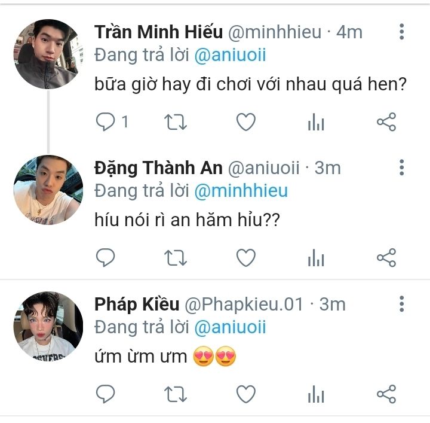The height and width of the screenshot is (423, 430).
Task: Open more options for Pháp Kiều's tweet
Action: (x=402, y=303)
